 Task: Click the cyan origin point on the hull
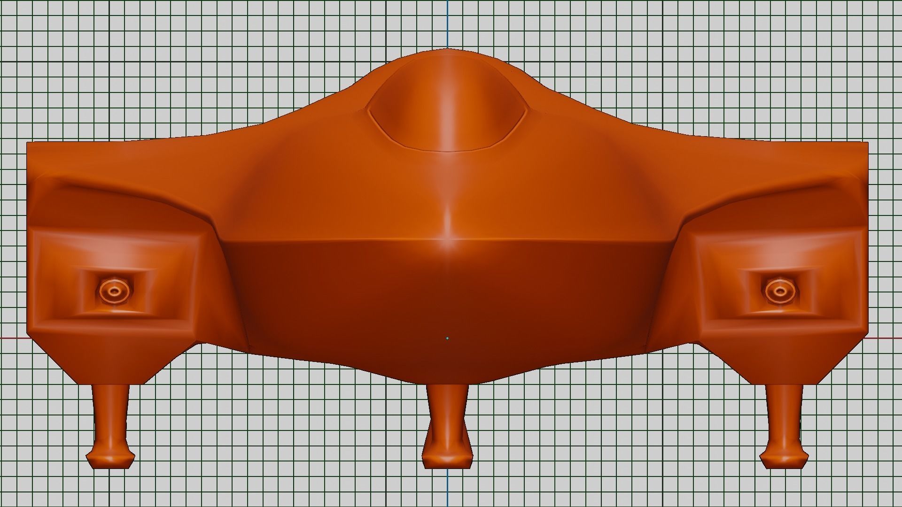447,338
